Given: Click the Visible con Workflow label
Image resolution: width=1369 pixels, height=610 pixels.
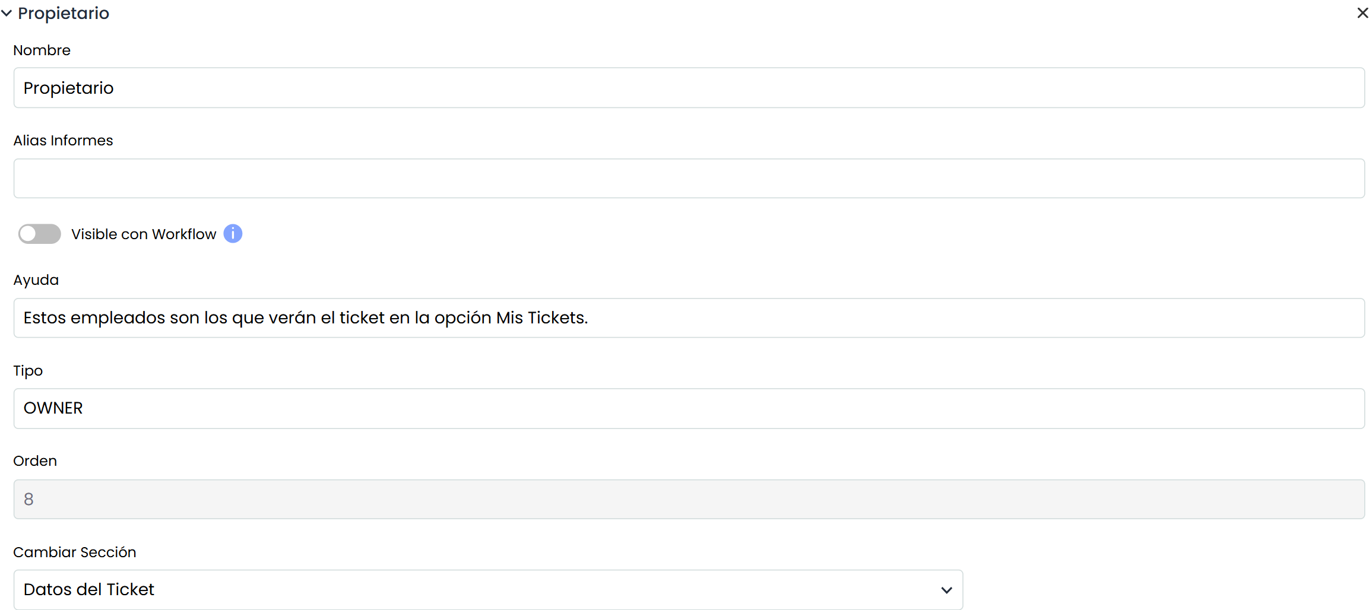Looking at the screenshot, I should pos(144,234).
